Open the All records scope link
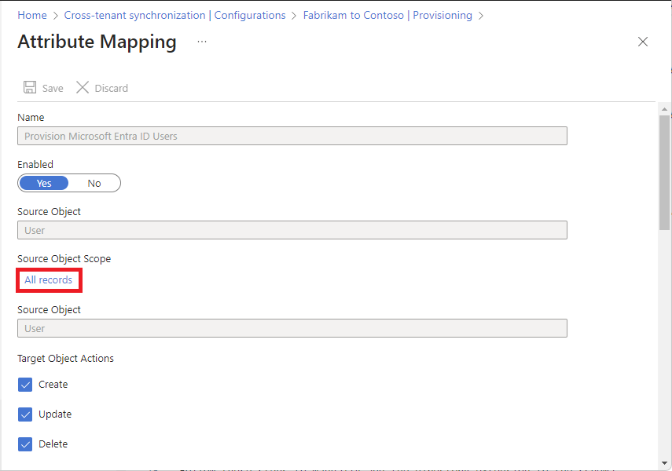This screenshot has width=672, height=471. 49,280
